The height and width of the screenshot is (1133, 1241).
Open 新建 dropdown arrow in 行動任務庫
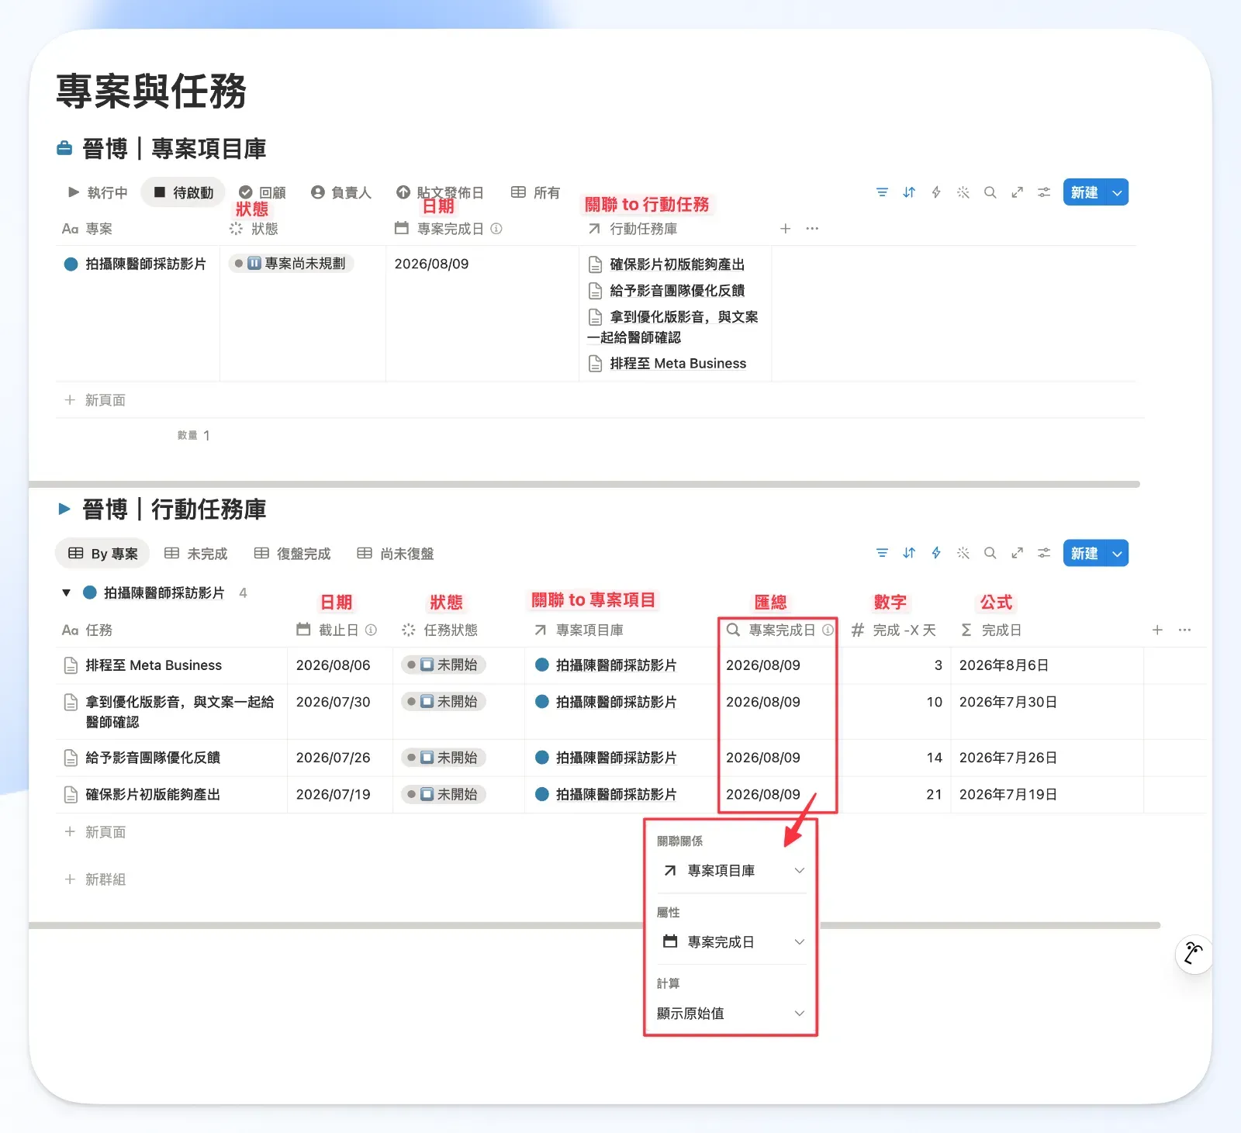click(x=1117, y=553)
